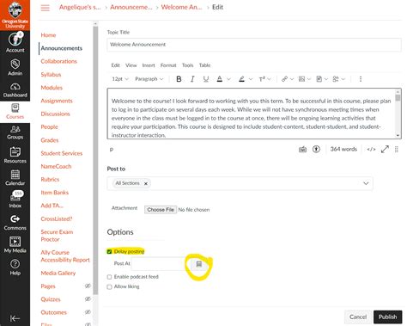The height and width of the screenshot is (326, 407).
Task: Switch to HTML editor view
Action: [371, 149]
